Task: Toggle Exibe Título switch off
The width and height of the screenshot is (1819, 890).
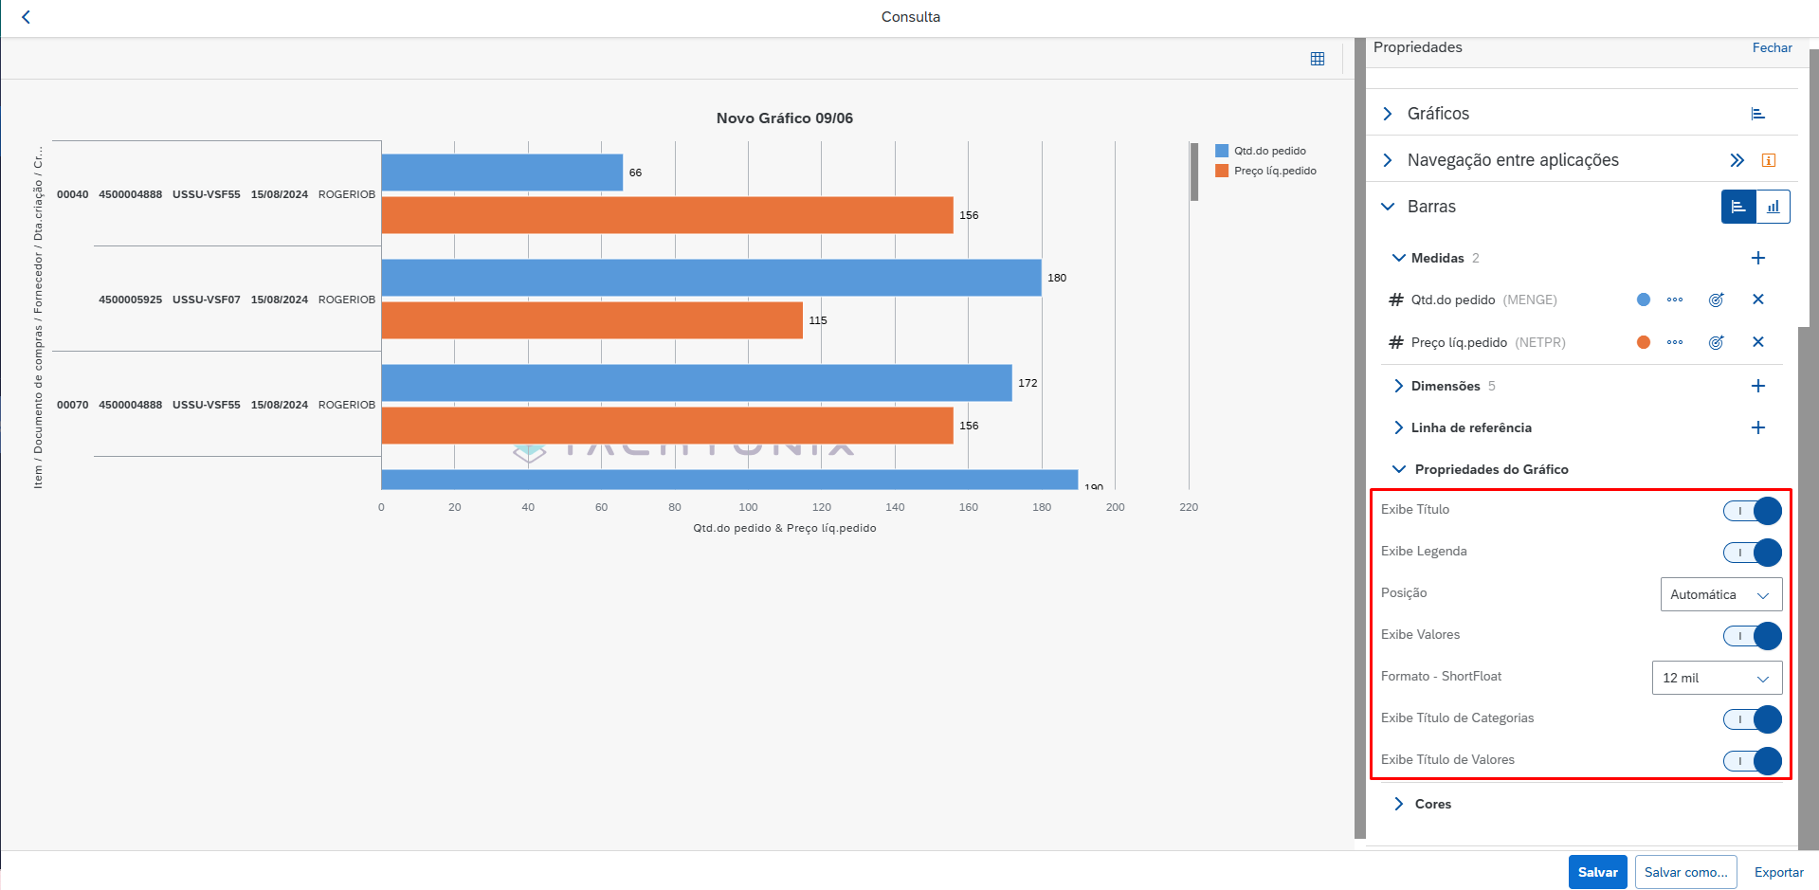Action: coord(1752,511)
